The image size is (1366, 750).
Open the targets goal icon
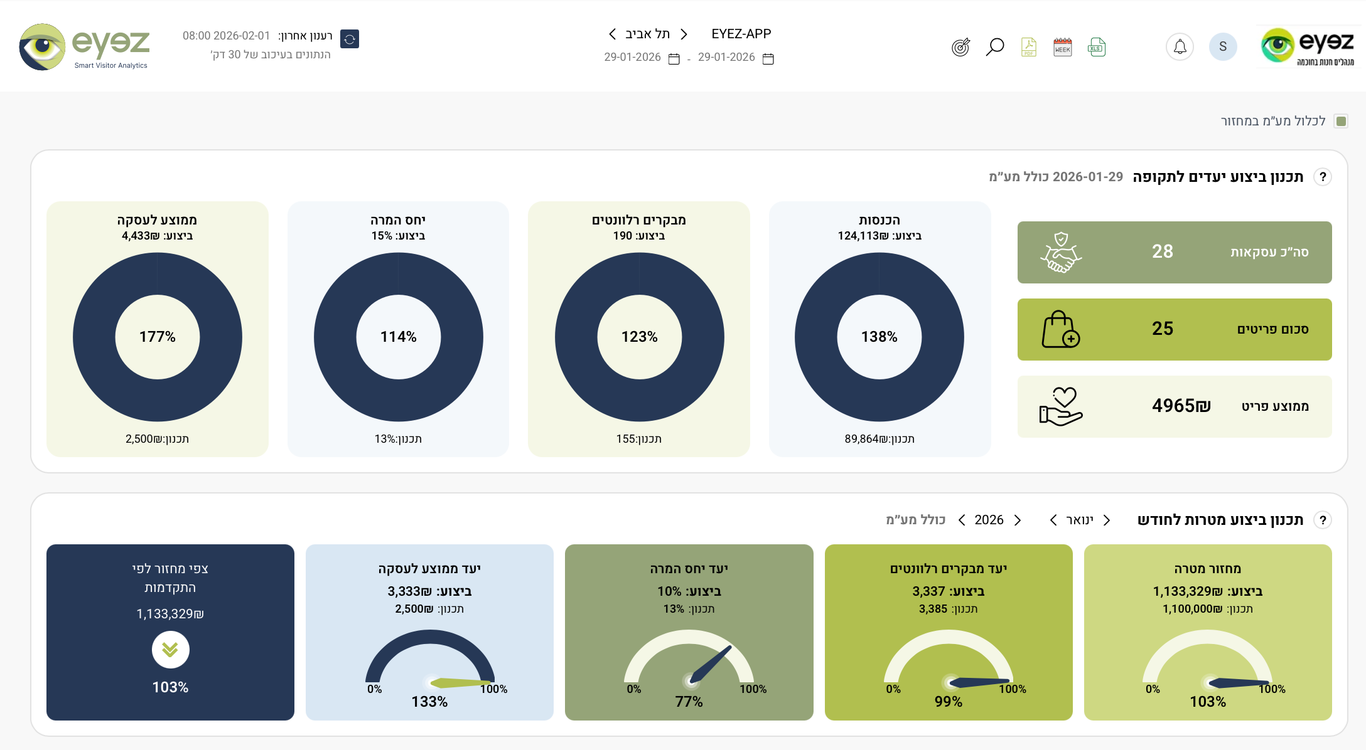[960, 47]
